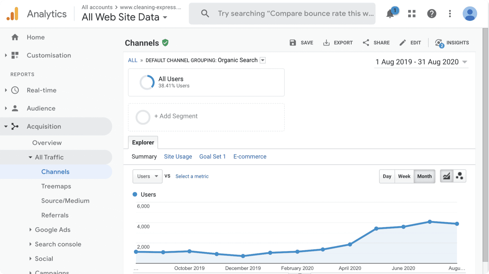Open the apps grid icon
The image size is (489, 274).
pos(412,14)
